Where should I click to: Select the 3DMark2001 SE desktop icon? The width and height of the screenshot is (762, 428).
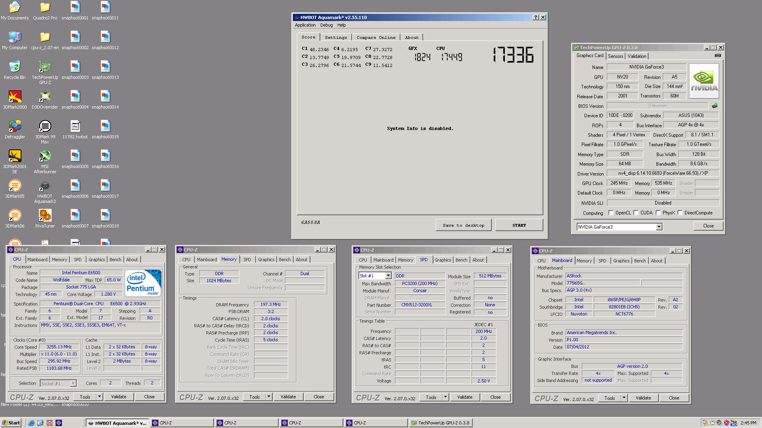coord(15,162)
